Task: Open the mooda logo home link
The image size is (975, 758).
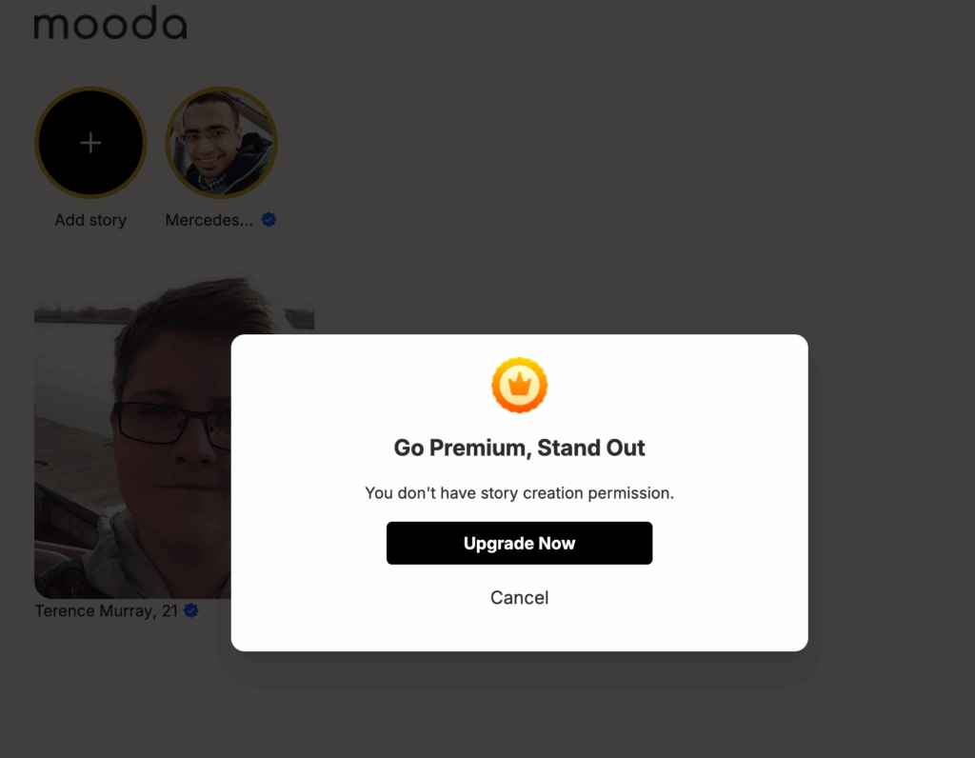Action: [x=110, y=23]
